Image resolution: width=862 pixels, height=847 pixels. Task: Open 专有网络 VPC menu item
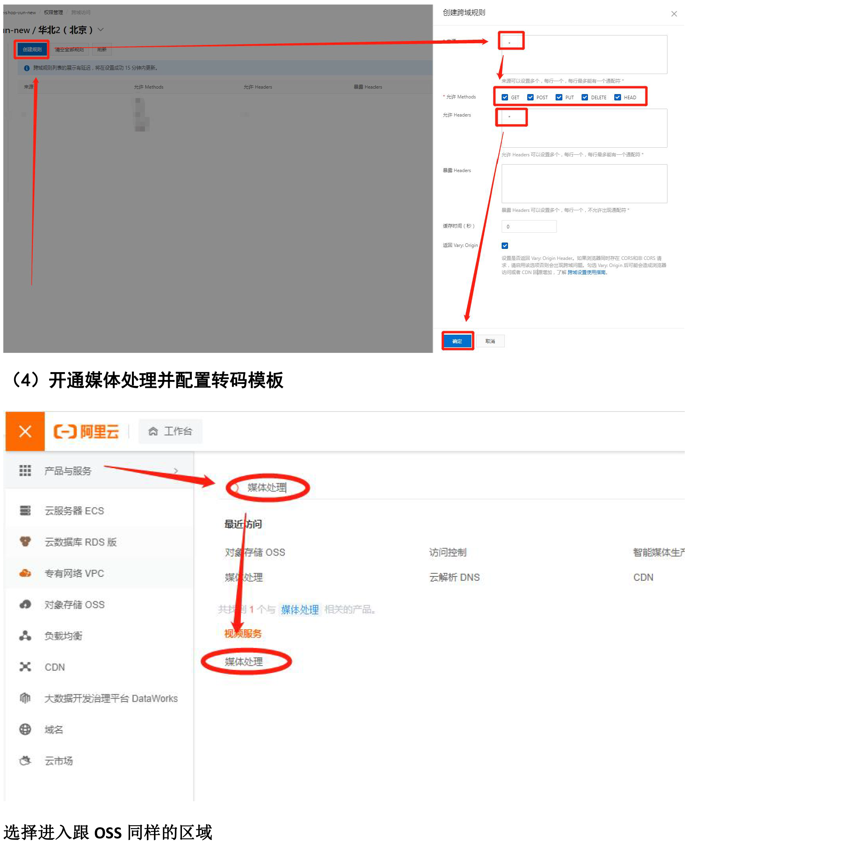(74, 573)
